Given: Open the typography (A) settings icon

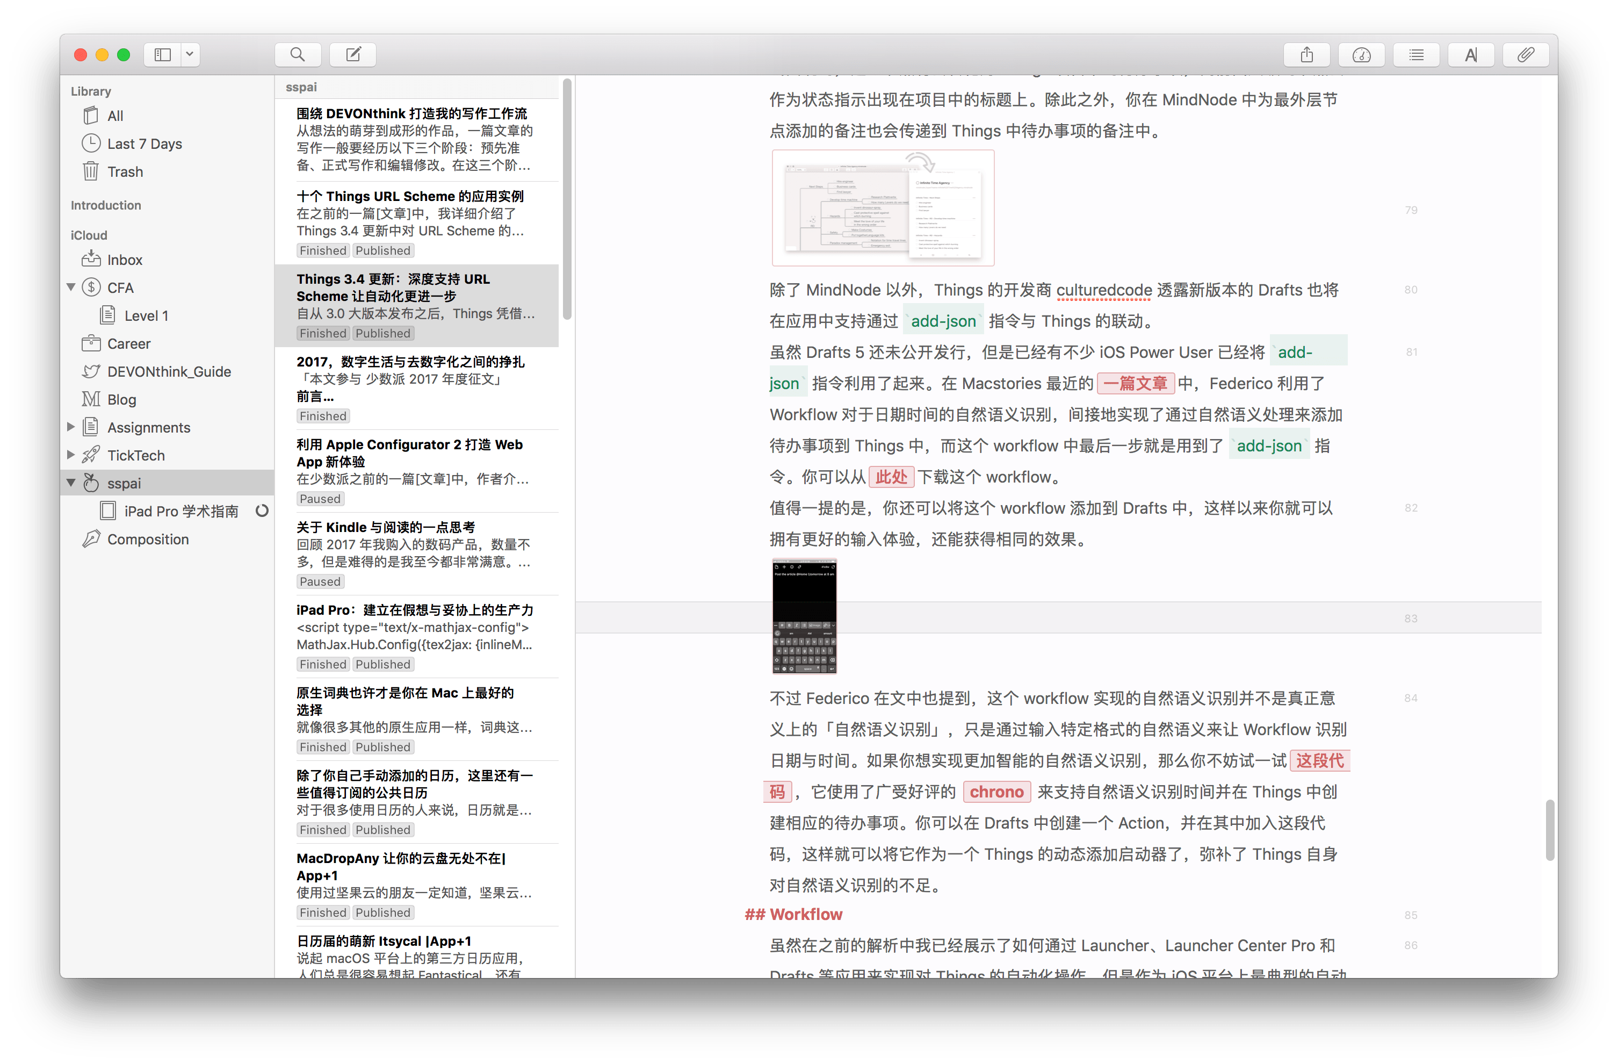Looking at the screenshot, I should point(1470,54).
